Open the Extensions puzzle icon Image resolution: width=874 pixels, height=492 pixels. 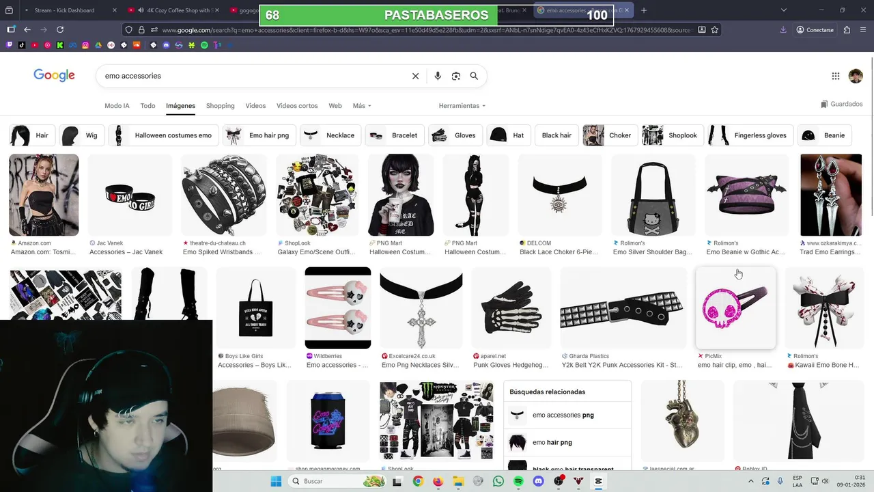(x=847, y=29)
